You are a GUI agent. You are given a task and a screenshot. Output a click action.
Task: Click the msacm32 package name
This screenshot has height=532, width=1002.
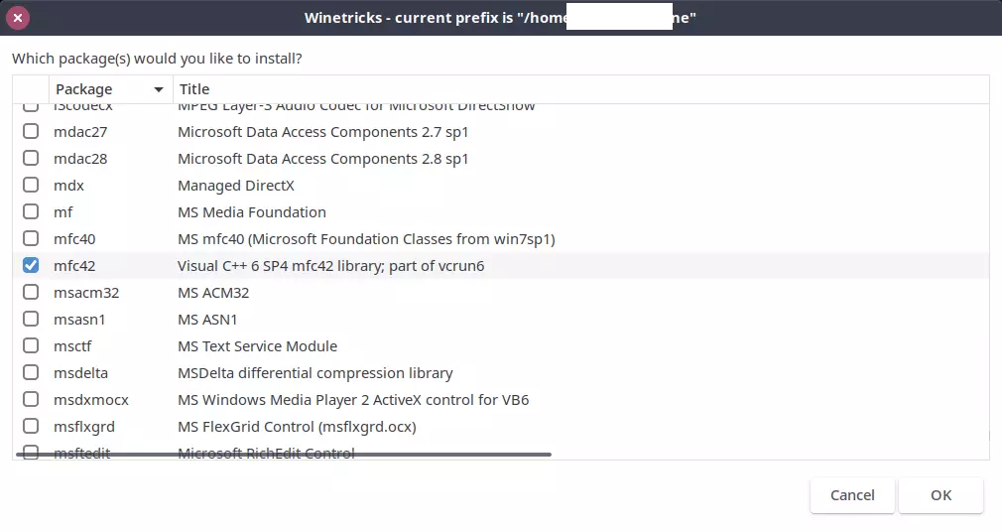click(x=86, y=293)
